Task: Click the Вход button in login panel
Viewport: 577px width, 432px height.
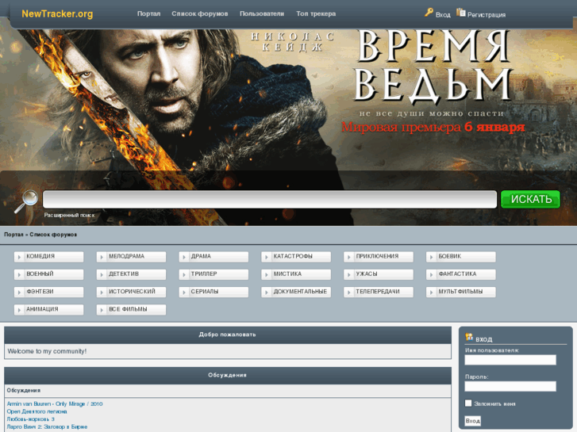Action: pyautogui.click(x=473, y=421)
